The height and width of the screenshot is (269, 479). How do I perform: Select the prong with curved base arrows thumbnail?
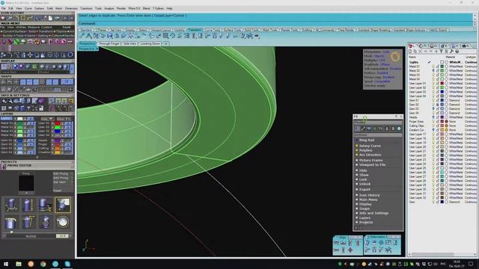[x=11, y=205]
